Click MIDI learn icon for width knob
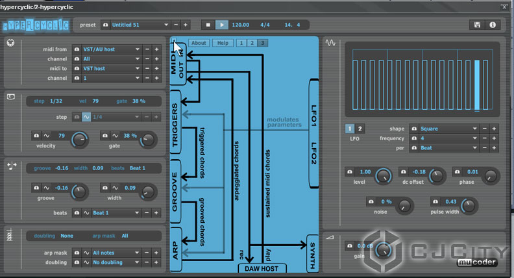The width and height of the screenshot is (514, 278). [x=105, y=188]
